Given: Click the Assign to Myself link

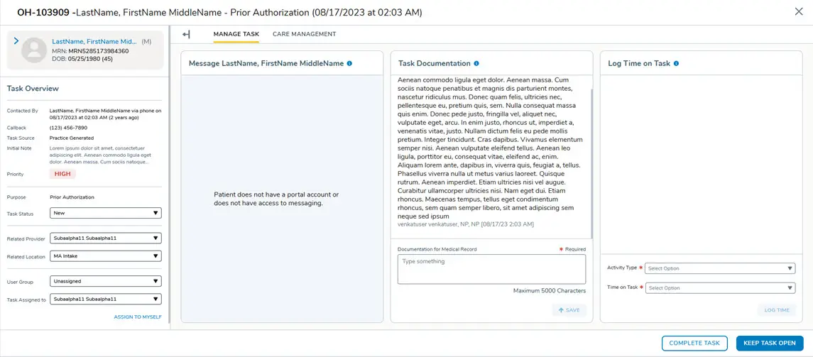Looking at the screenshot, I should click(138, 317).
